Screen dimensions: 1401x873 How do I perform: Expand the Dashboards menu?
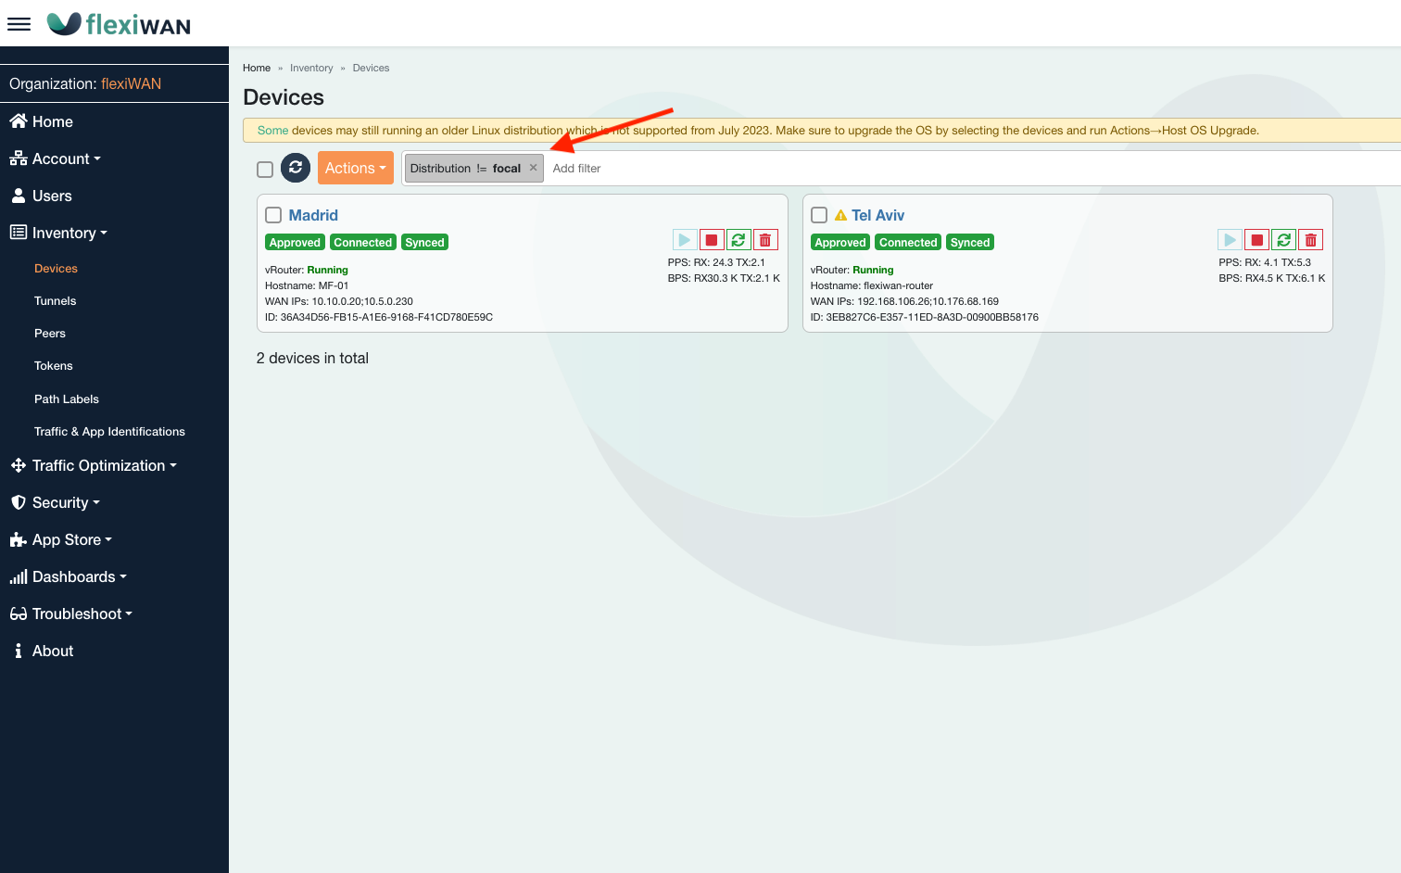pos(68,576)
